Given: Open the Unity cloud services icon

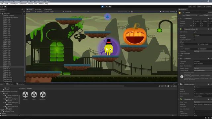Looking at the screenshot, I should [x=5, y=7].
